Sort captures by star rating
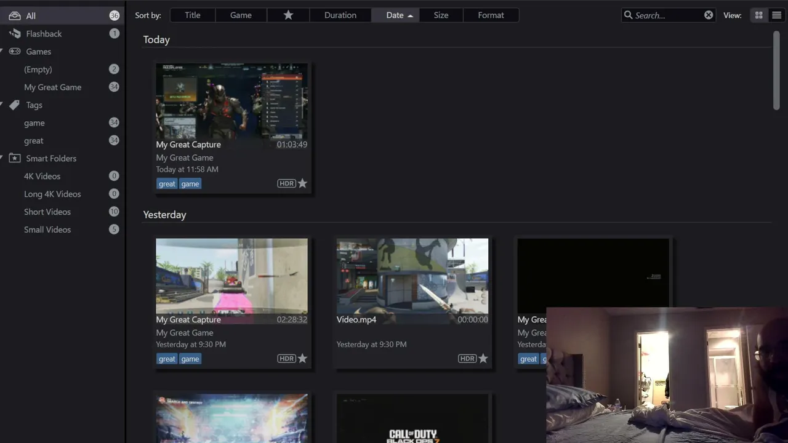 tap(288, 15)
